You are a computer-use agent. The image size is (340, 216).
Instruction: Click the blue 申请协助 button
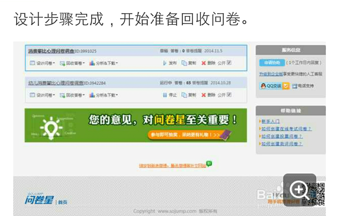click(x=272, y=63)
